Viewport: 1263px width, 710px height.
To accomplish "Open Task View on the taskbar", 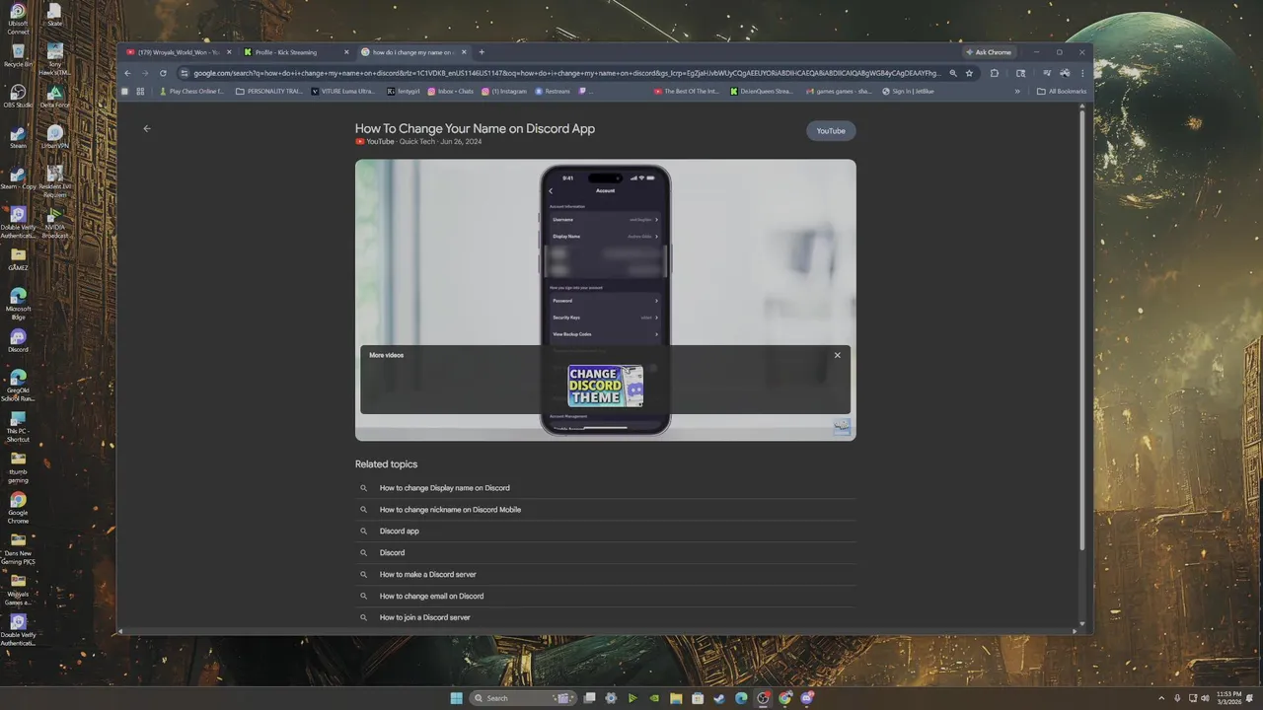I will click(x=589, y=698).
